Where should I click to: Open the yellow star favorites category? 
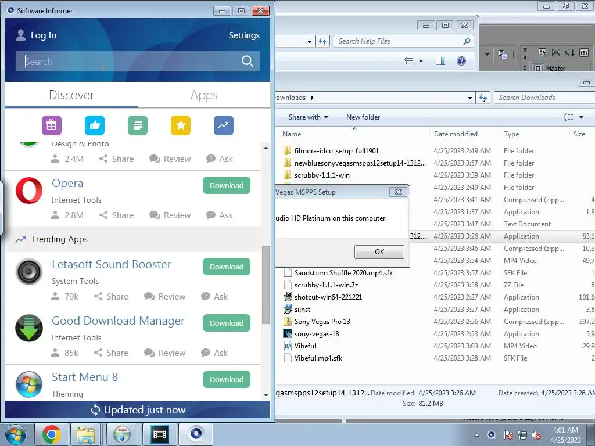tap(181, 125)
